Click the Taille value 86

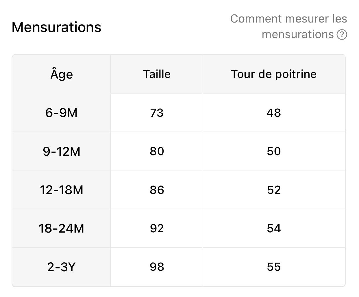[x=157, y=190]
